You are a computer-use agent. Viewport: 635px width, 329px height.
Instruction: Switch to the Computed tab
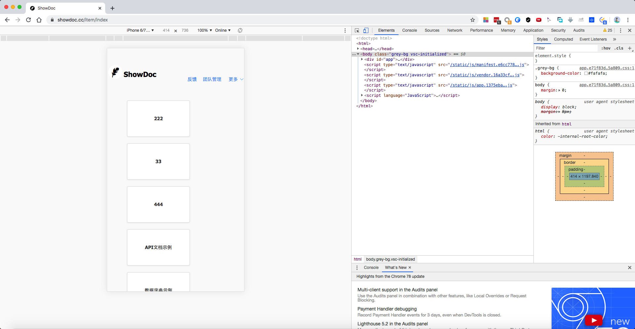pos(564,39)
